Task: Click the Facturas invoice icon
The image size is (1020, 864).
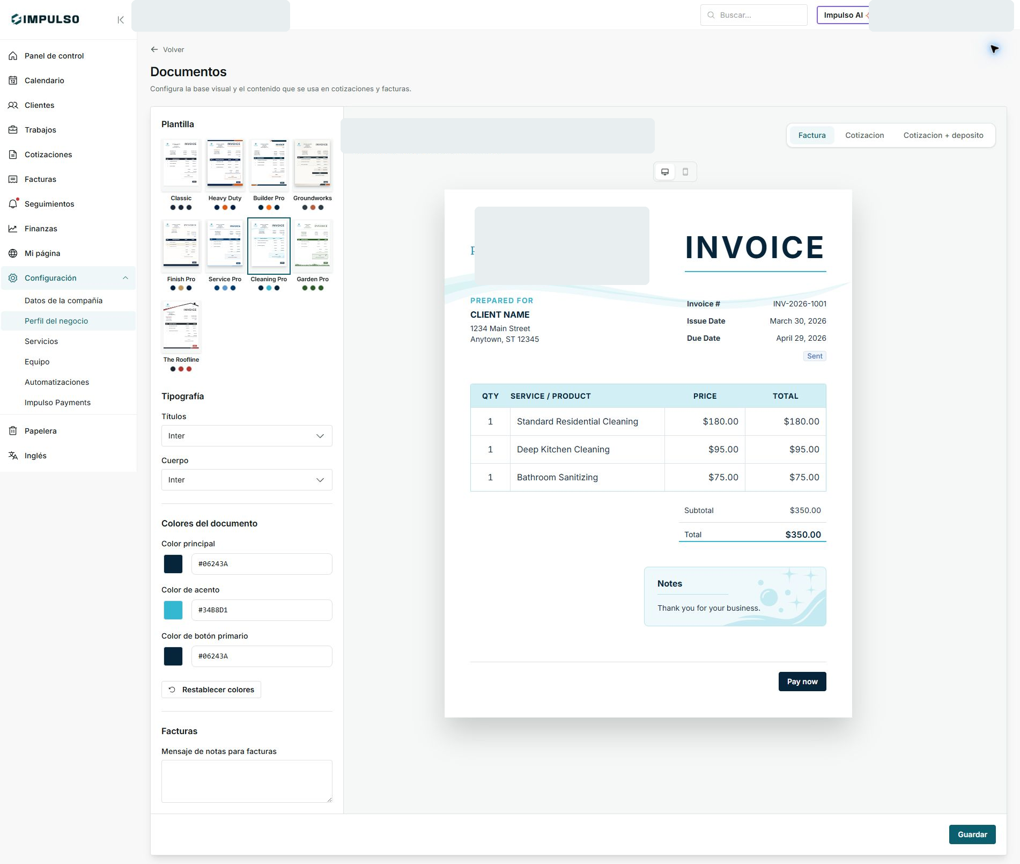Action: (x=13, y=179)
